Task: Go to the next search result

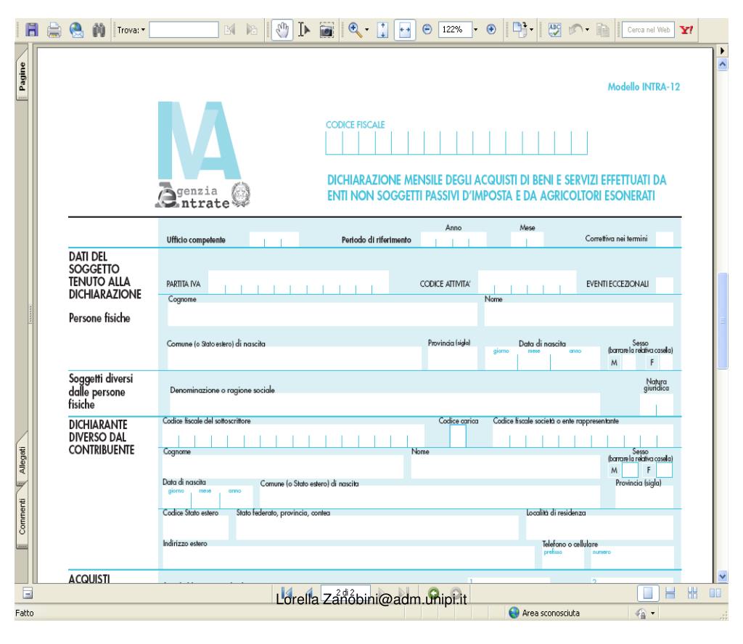Action: point(252,30)
